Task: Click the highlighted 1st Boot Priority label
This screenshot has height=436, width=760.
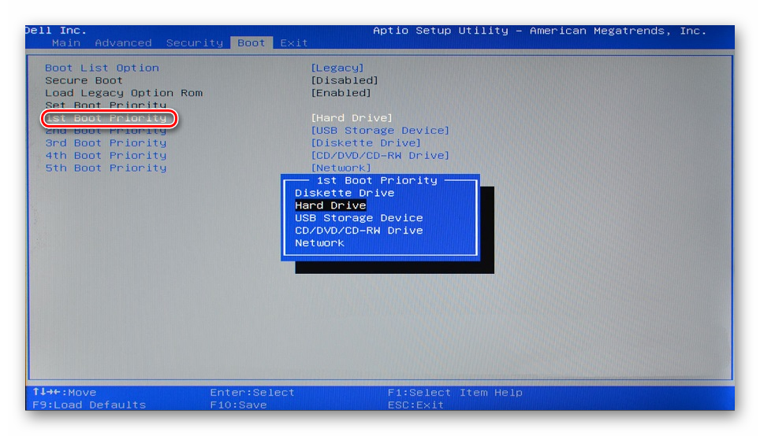Action: pyautogui.click(x=107, y=118)
